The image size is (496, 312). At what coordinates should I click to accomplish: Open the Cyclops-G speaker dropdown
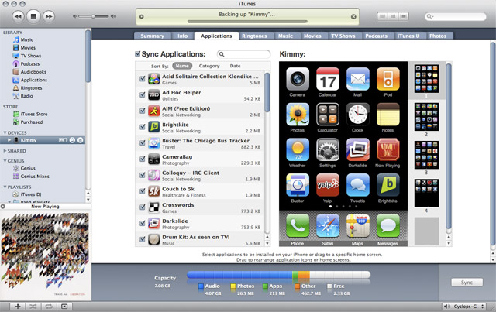(x=463, y=307)
